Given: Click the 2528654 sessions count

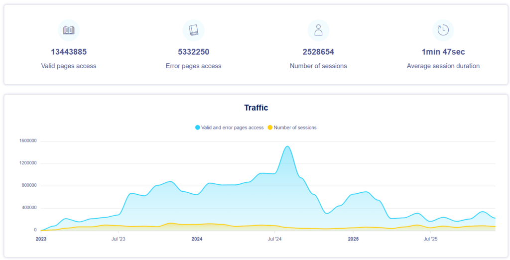Looking at the screenshot, I should click(x=318, y=52).
